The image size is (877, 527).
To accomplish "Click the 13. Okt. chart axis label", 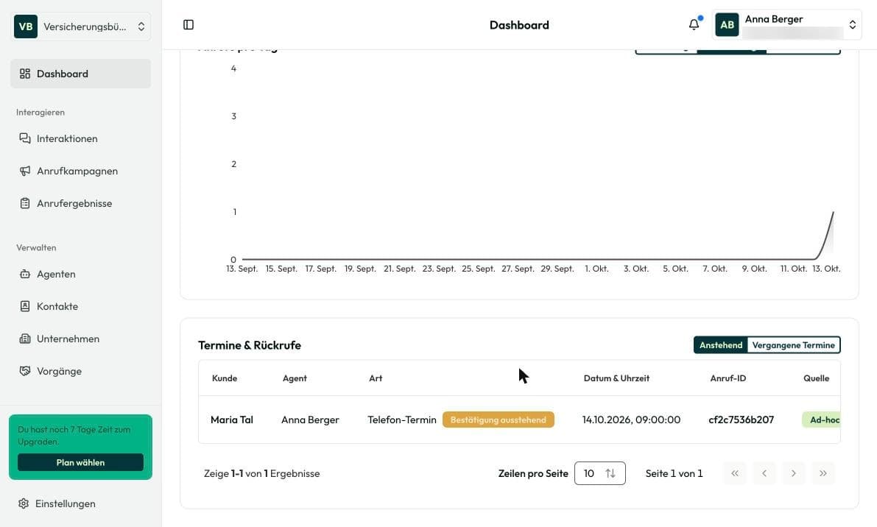I will tap(826, 269).
